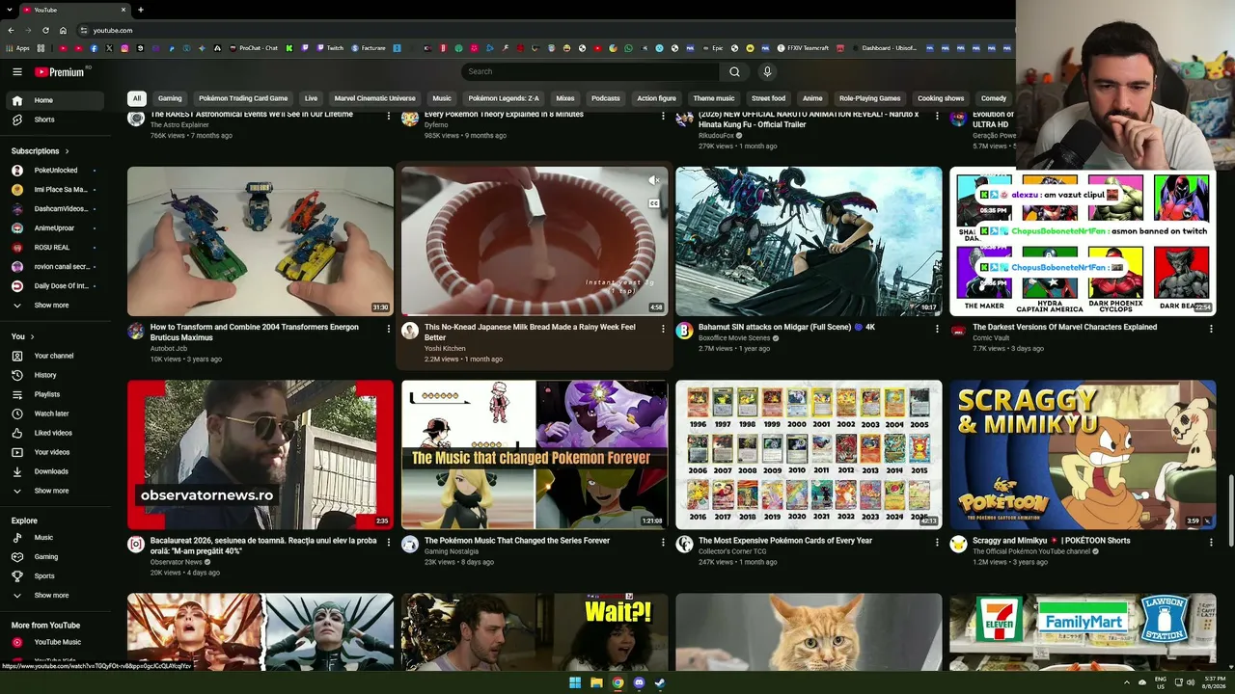Unmute the milk bread preview video
This screenshot has width=1235, height=694.
[x=653, y=180]
